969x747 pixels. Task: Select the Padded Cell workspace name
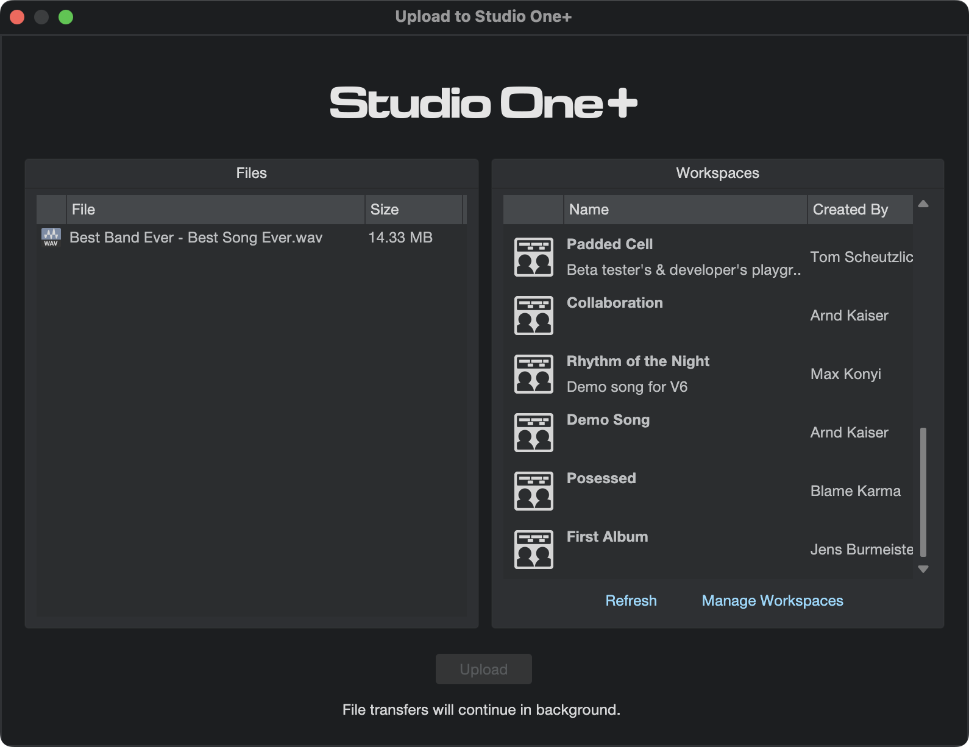coord(609,244)
